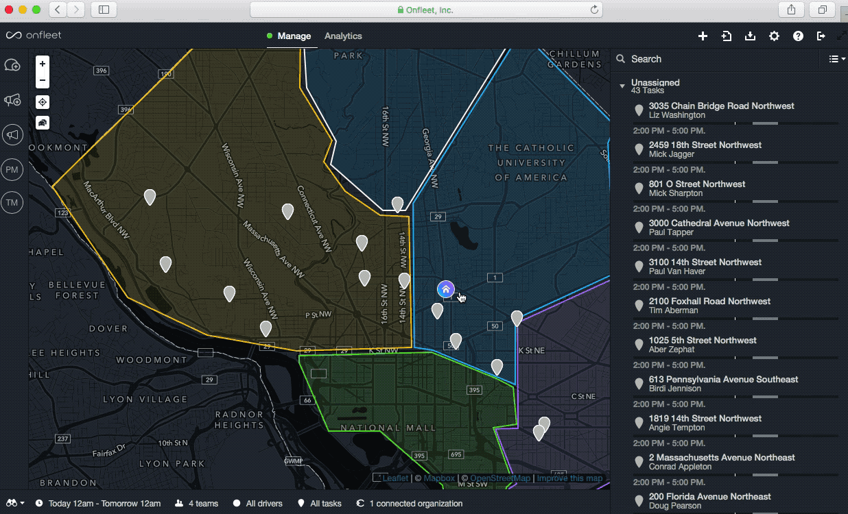Click task pin near MacArthur Blvd NW label
848x514 pixels.
[x=150, y=197]
